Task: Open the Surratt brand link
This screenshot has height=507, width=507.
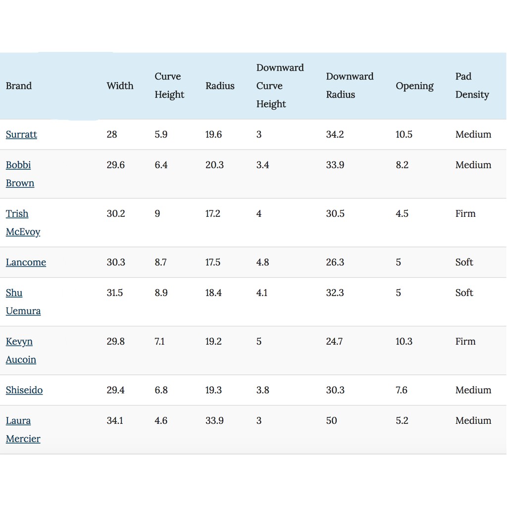Action: click(x=21, y=135)
